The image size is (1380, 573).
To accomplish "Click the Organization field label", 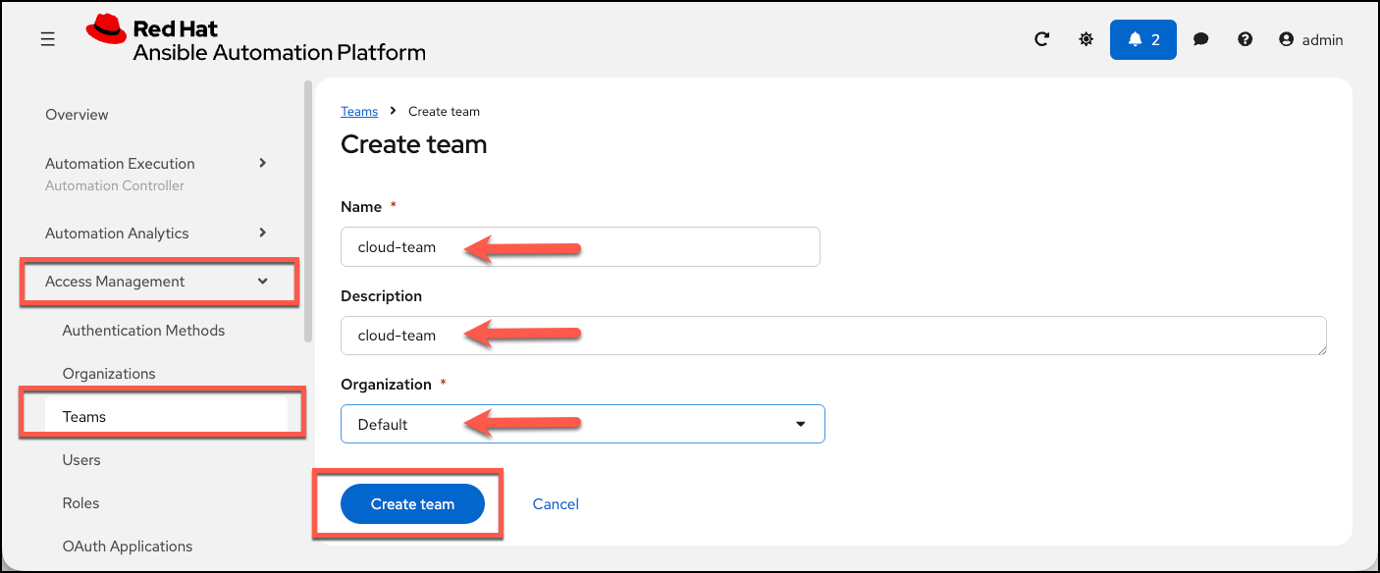I will click(386, 385).
